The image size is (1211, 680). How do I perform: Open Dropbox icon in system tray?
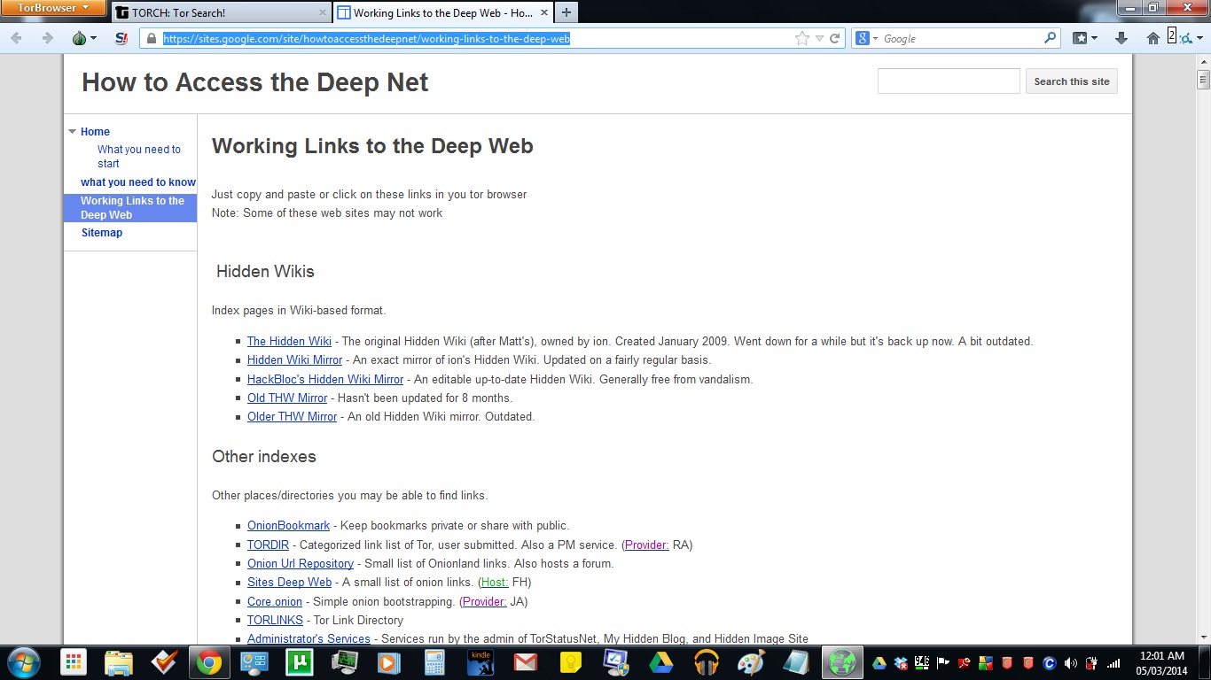901,662
